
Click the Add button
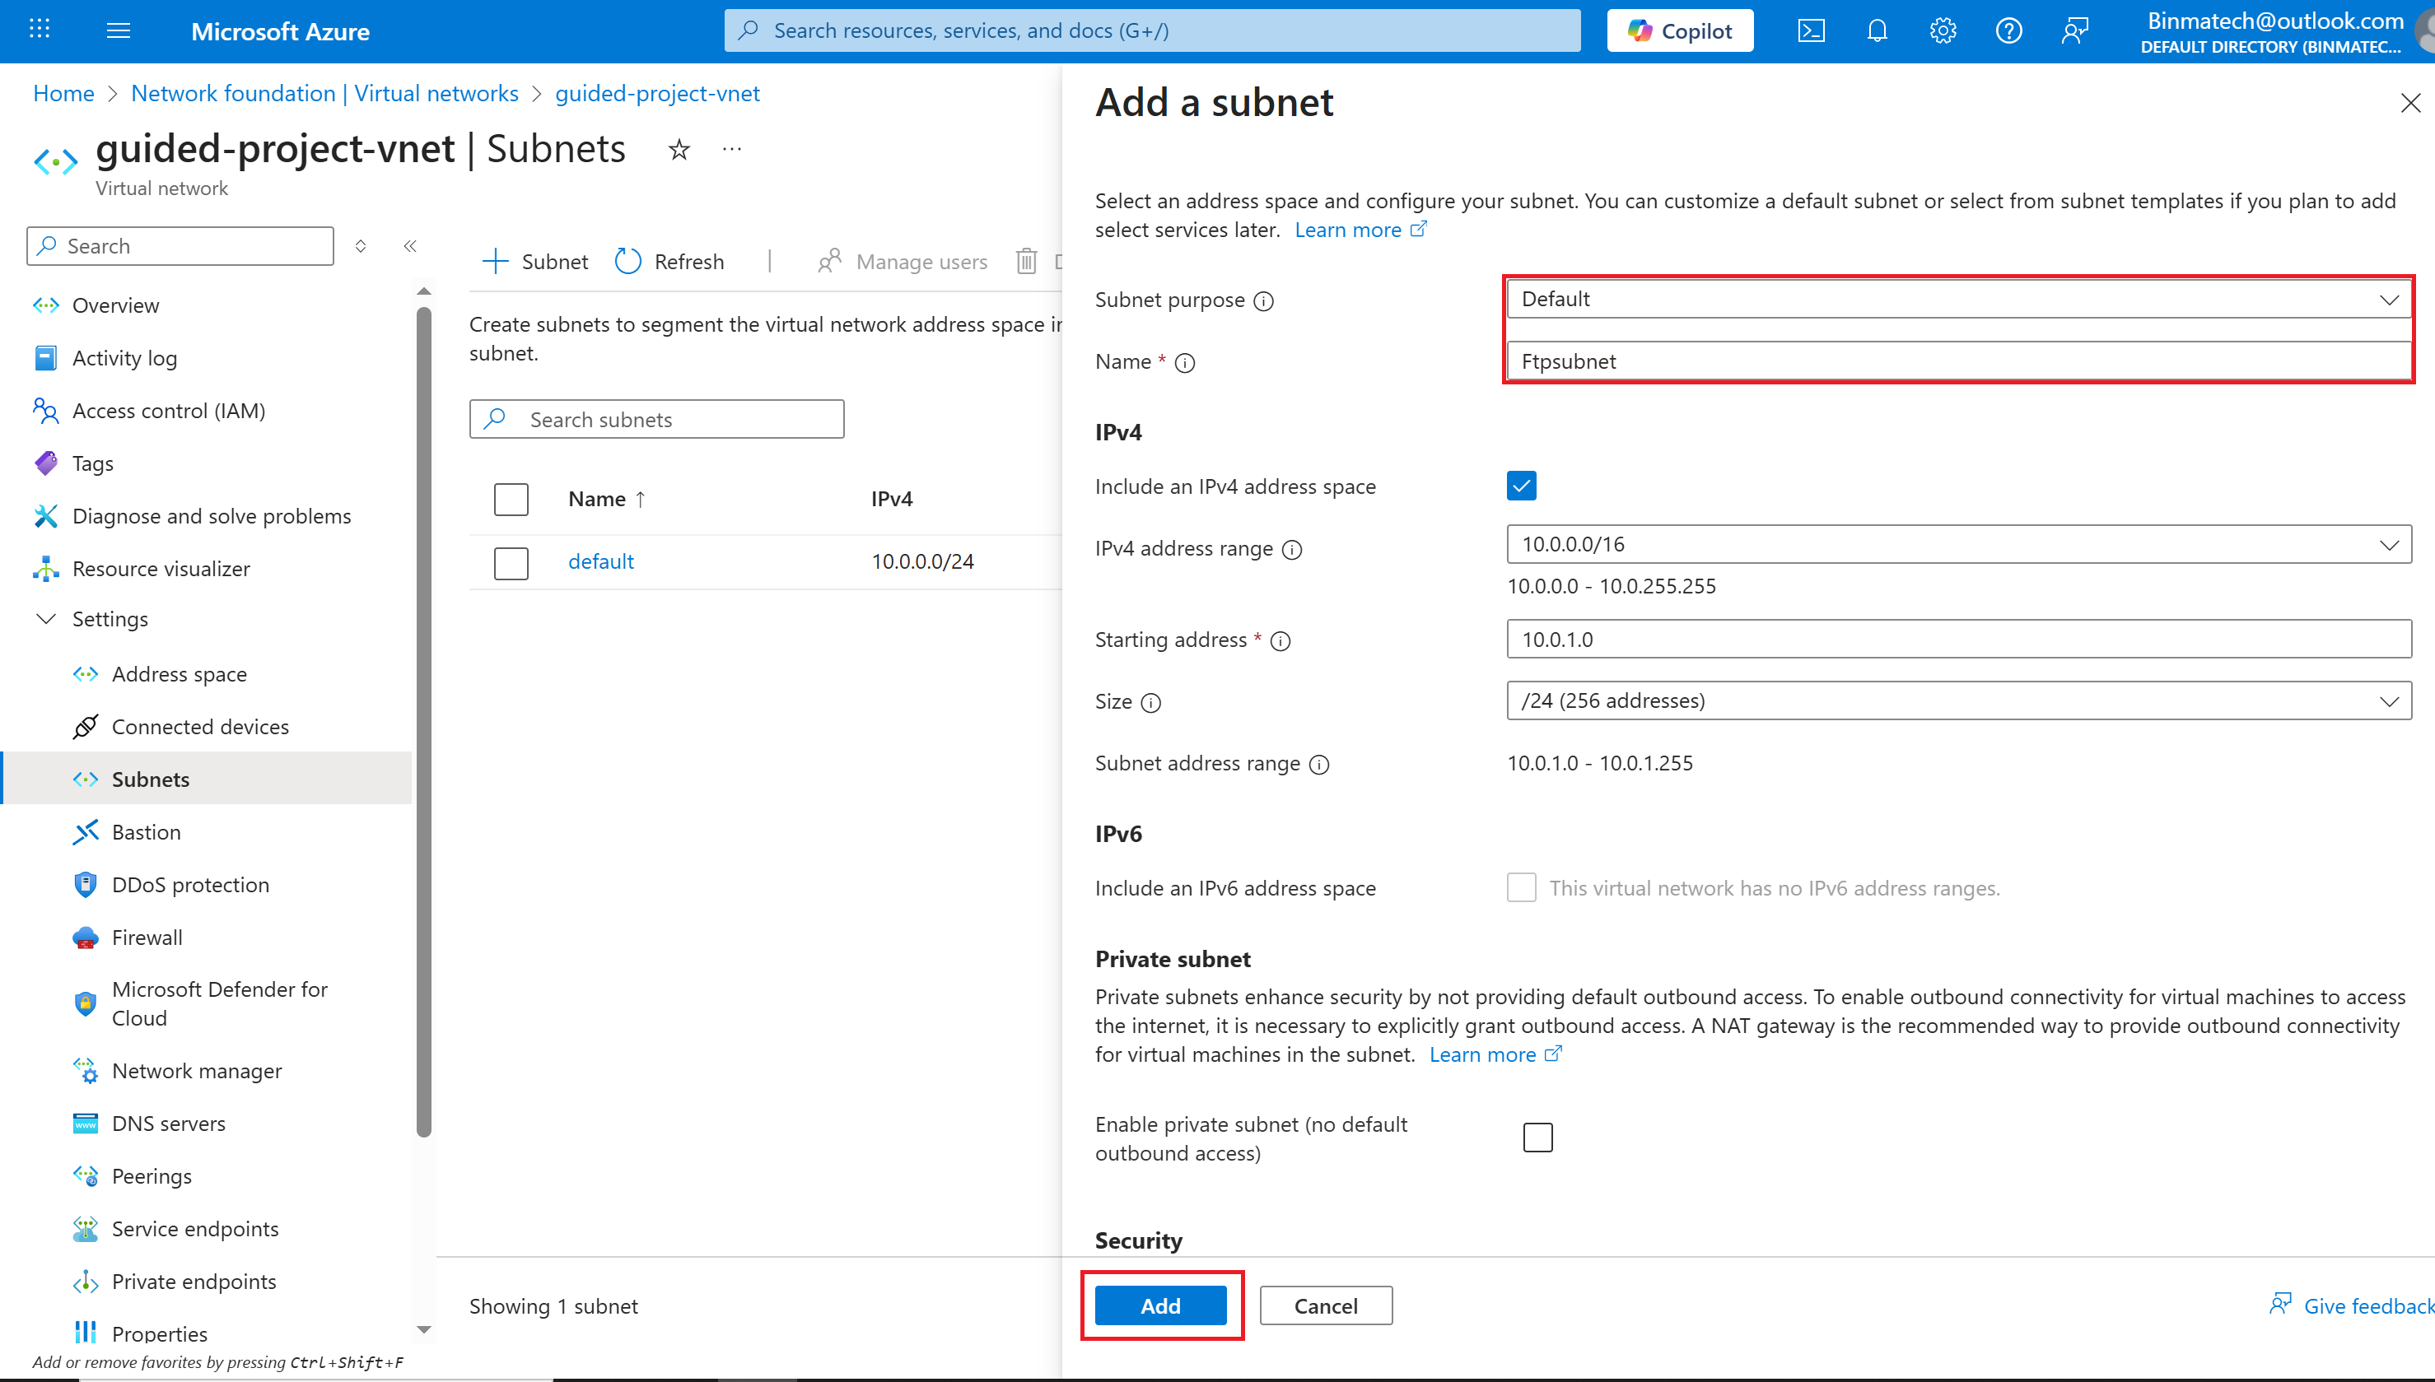pos(1160,1306)
